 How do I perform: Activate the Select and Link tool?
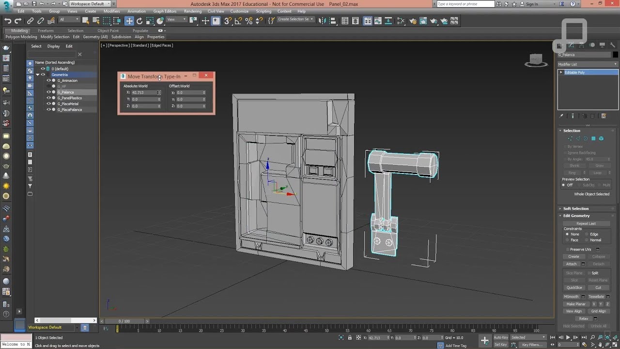[30, 21]
